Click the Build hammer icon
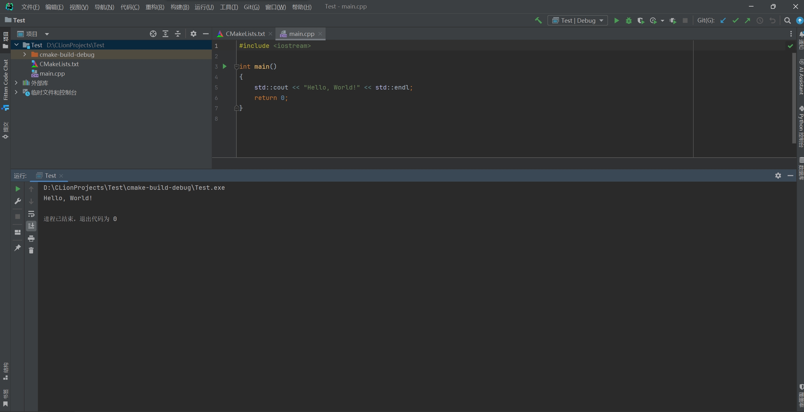This screenshot has height=412, width=804. (x=538, y=21)
